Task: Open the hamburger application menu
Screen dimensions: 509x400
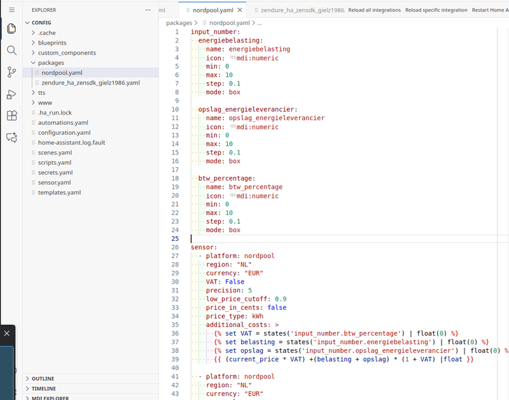Action: 11,10
